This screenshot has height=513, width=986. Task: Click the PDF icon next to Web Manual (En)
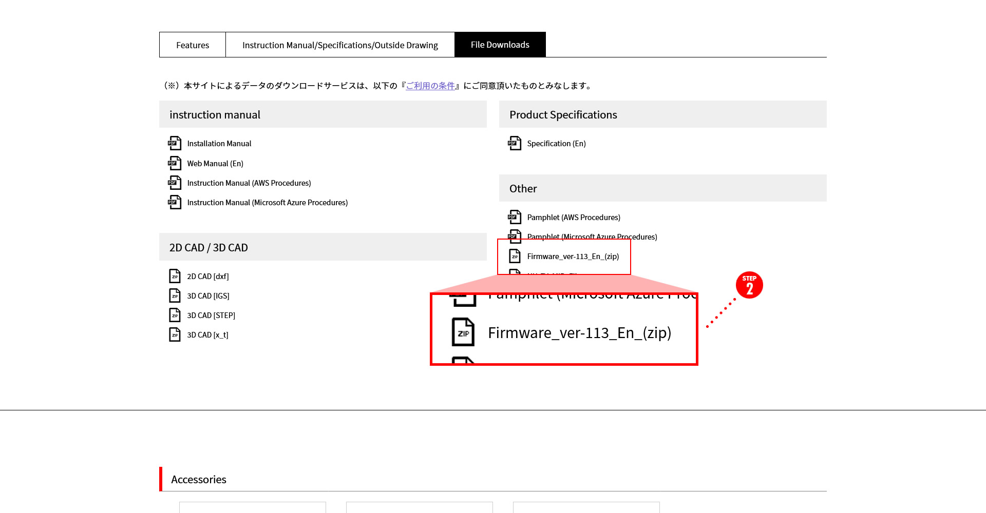tap(175, 163)
